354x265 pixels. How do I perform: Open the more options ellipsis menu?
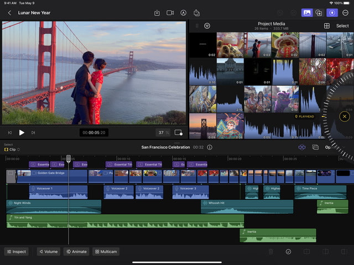(346, 12)
